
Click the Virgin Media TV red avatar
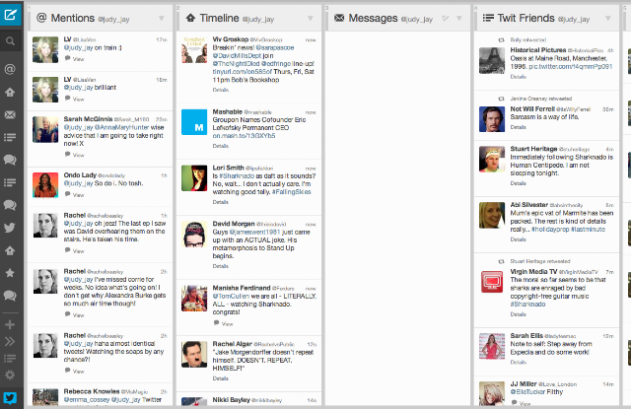[x=492, y=282]
